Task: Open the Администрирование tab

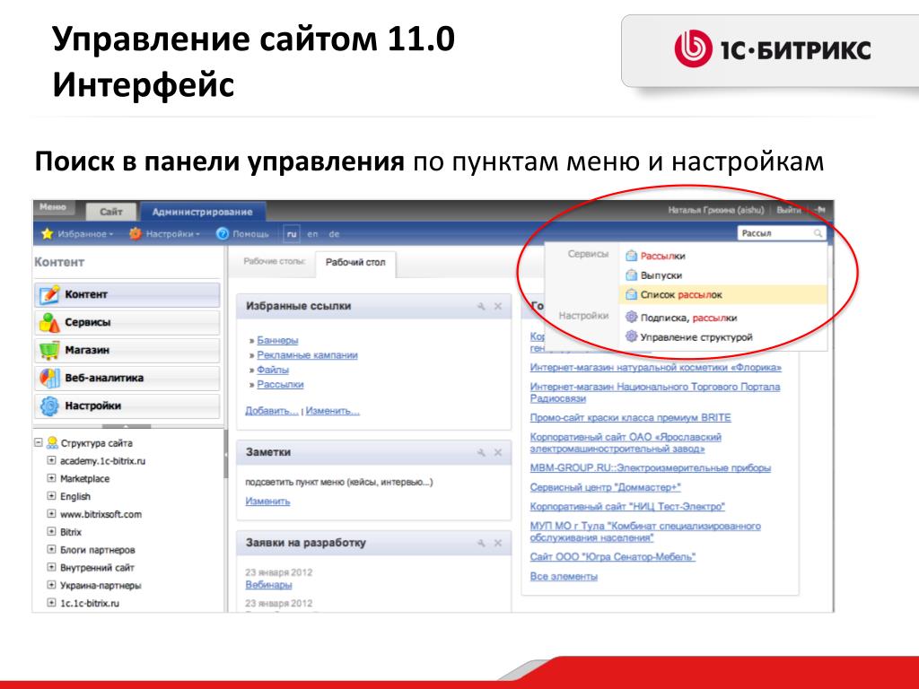Action: tap(202, 212)
